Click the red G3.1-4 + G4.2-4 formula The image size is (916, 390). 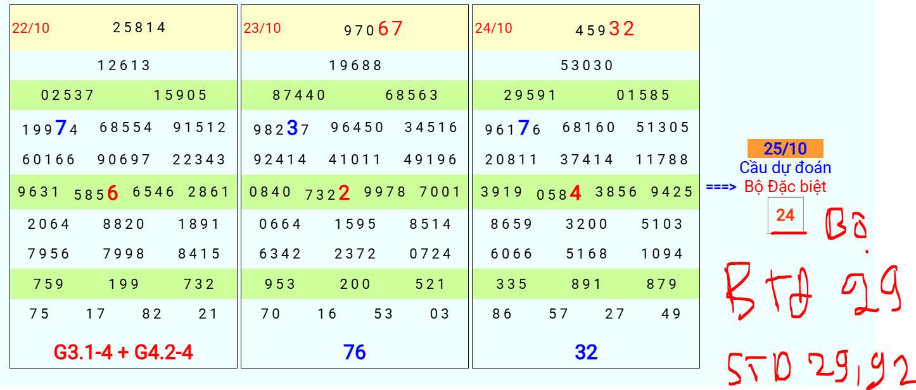click(124, 353)
